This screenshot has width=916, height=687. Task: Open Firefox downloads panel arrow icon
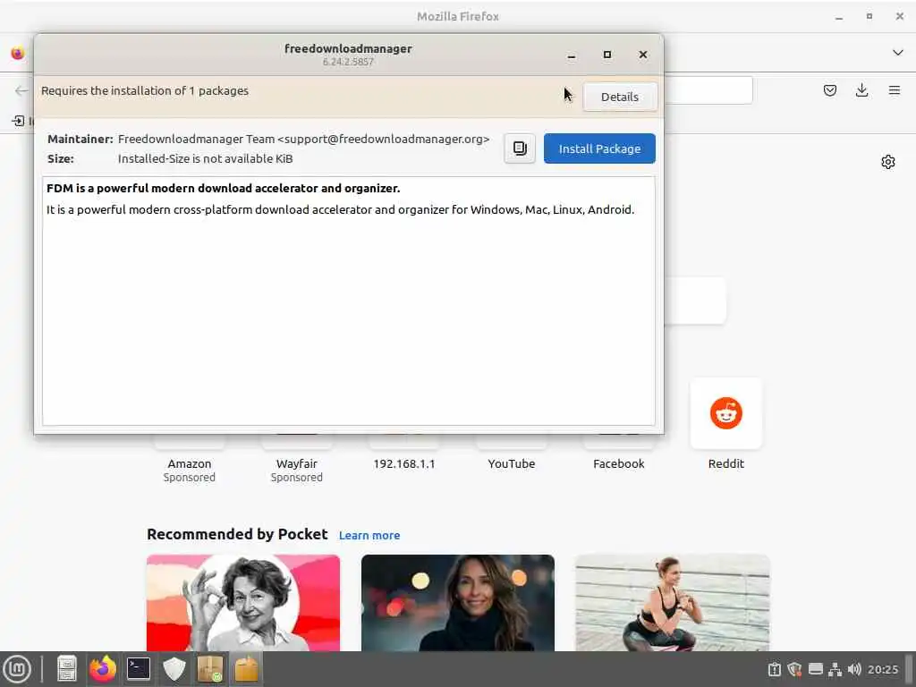point(861,90)
